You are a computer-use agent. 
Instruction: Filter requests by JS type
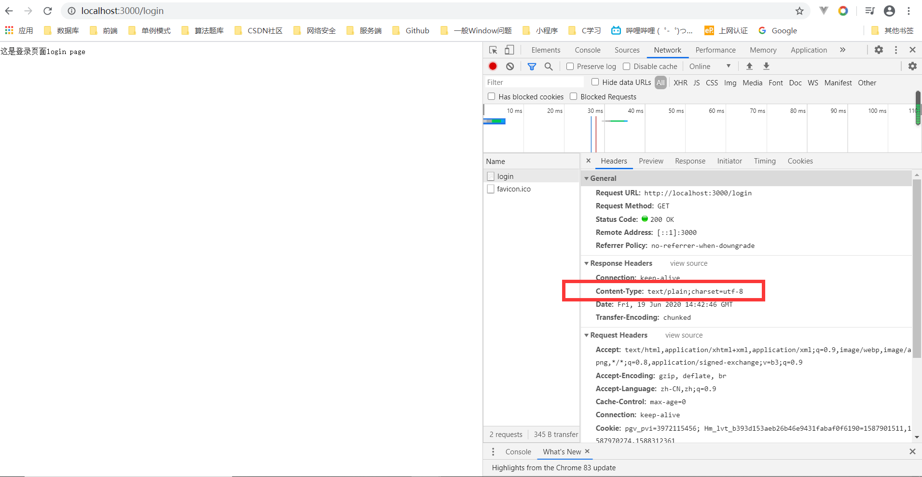click(696, 82)
